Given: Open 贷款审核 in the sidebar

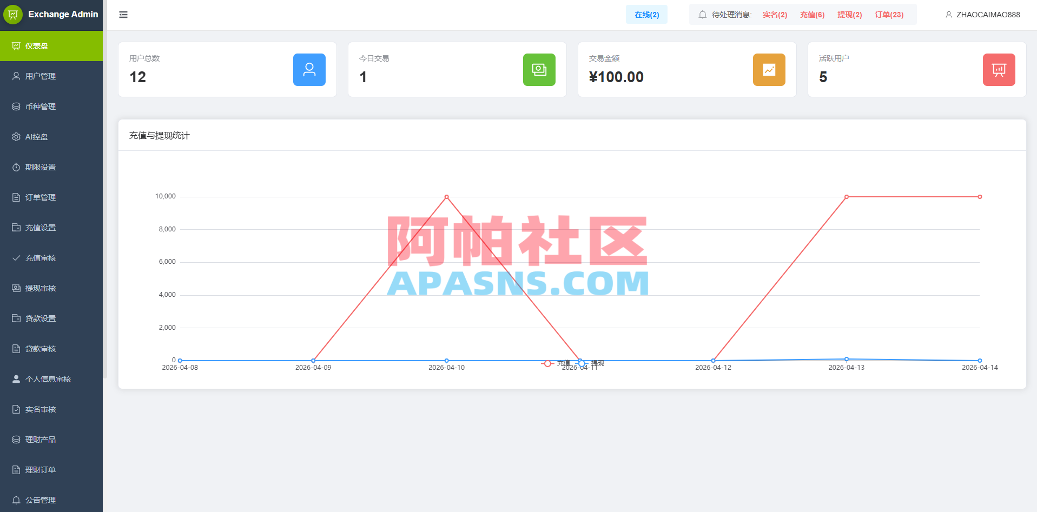Looking at the screenshot, I should (x=51, y=349).
